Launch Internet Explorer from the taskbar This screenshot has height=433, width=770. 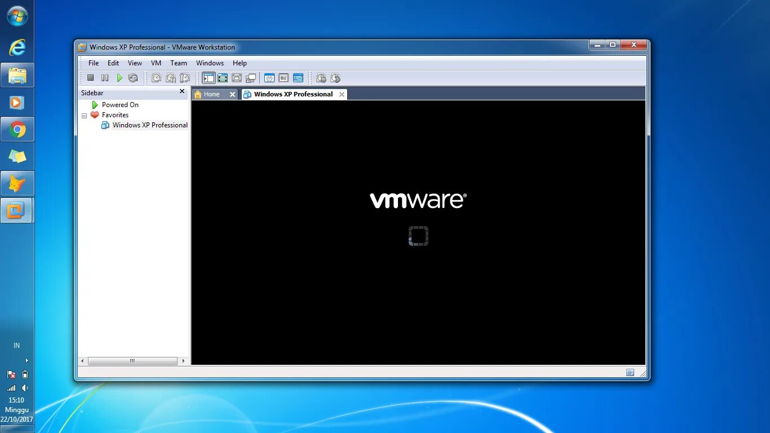click(17, 48)
